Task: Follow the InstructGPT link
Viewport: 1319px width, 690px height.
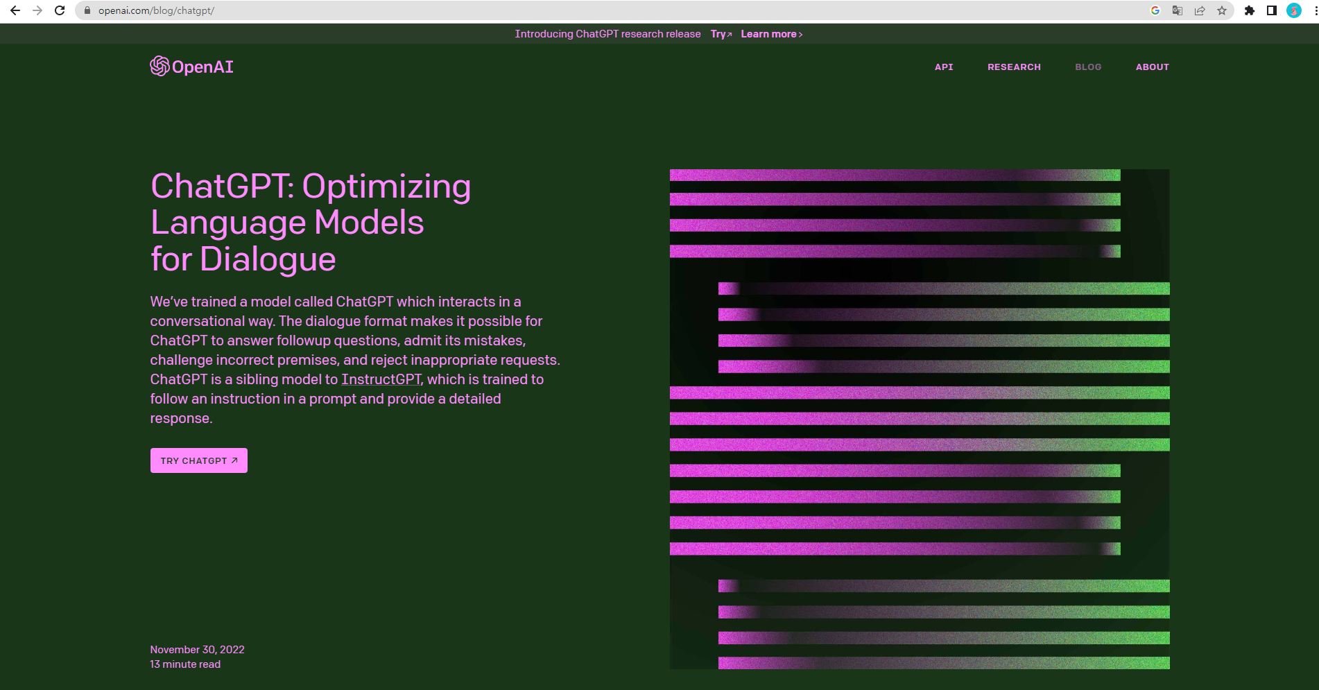Action: point(381,379)
